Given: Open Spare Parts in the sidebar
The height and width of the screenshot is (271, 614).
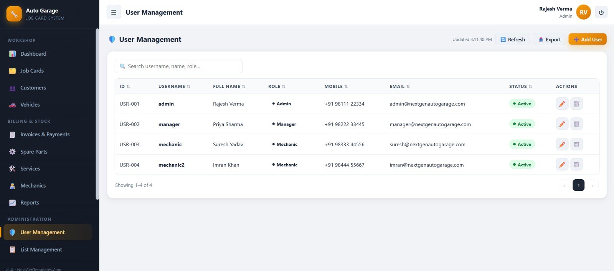Looking at the screenshot, I should click(48, 152).
